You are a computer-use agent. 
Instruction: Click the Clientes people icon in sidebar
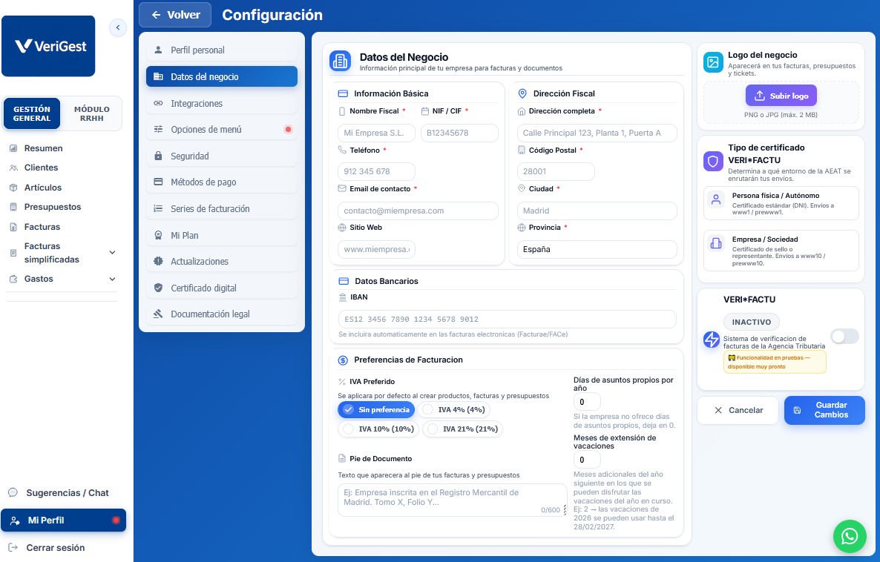(13, 168)
